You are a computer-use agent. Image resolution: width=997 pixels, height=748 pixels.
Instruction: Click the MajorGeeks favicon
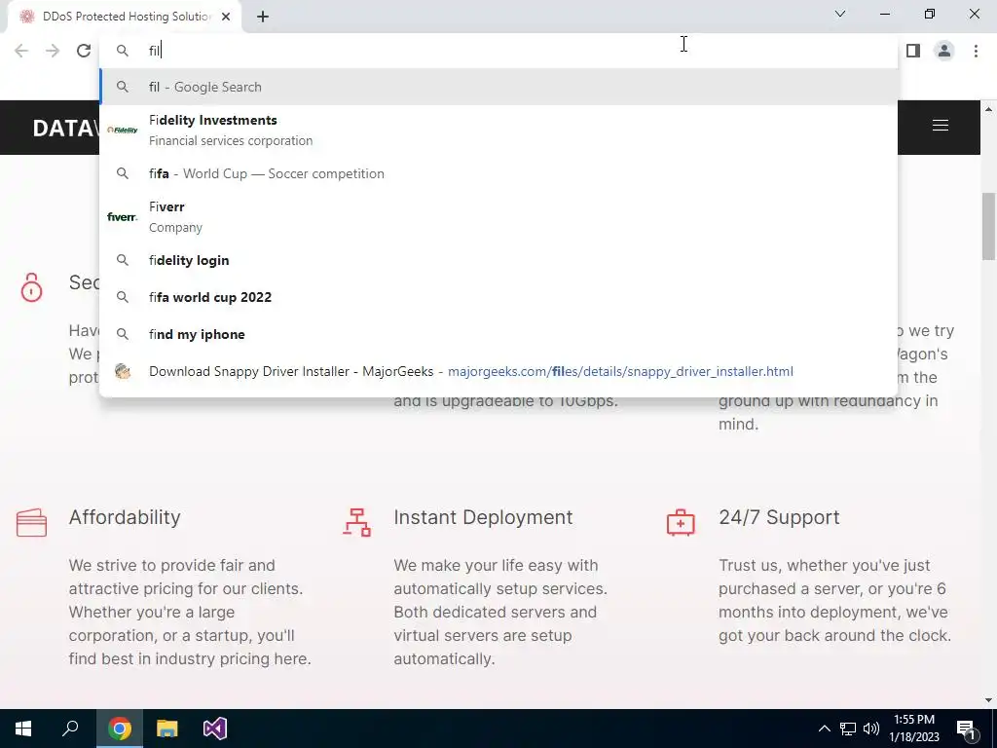(x=122, y=371)
